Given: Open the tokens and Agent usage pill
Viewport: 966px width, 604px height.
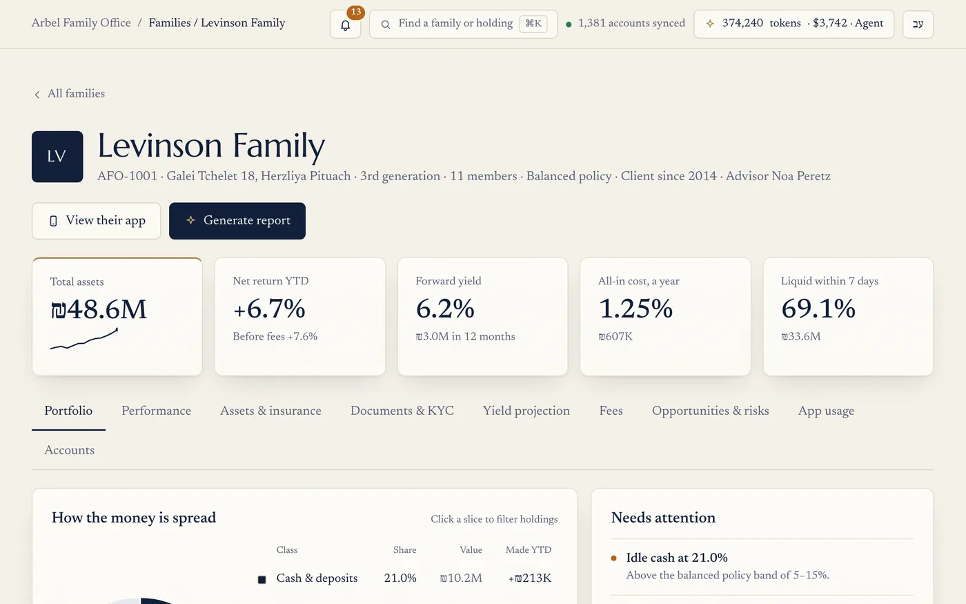Looking at the screenshot, I should coord(794,24).
